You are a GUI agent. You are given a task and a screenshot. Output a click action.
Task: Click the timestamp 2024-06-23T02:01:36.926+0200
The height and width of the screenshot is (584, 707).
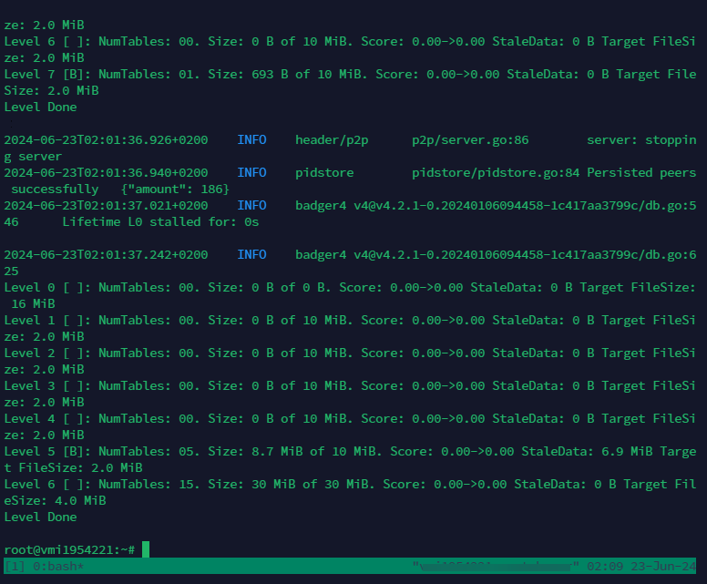tap(106, 139)
